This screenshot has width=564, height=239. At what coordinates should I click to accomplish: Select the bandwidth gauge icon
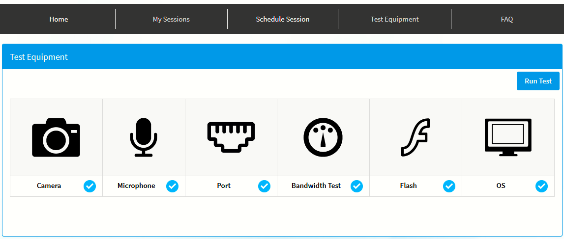point(323,137)
